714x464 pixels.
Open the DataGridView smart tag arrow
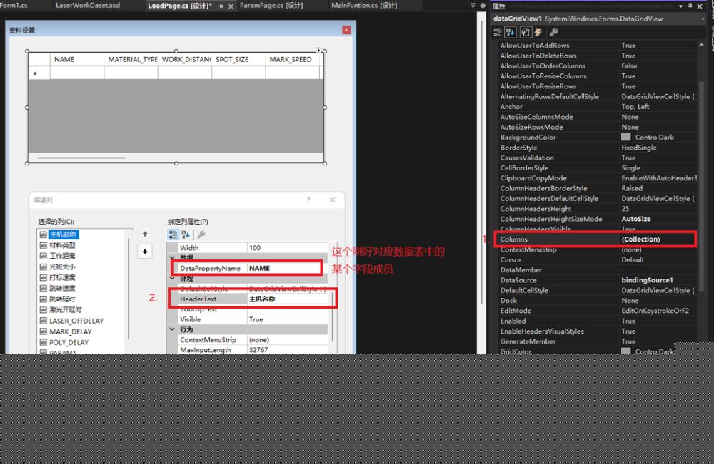point(319,51)
